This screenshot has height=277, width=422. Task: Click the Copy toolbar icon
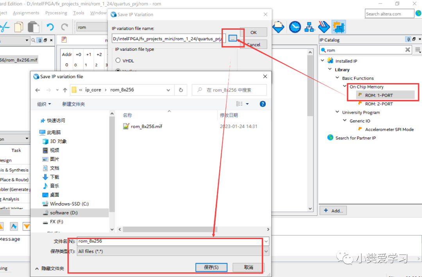[19, 27]
